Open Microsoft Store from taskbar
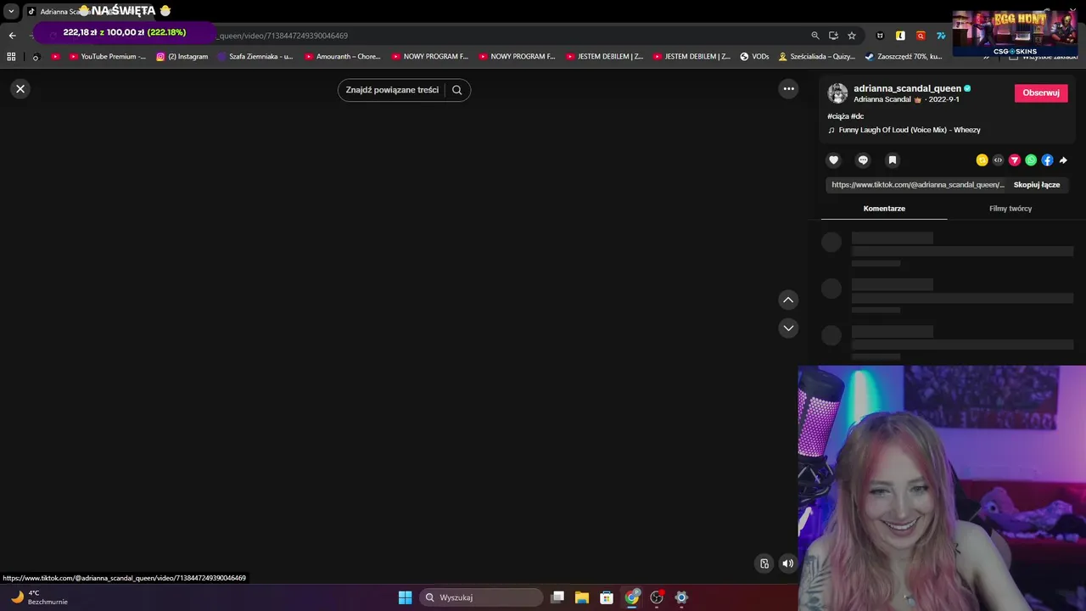 [607, 597]
